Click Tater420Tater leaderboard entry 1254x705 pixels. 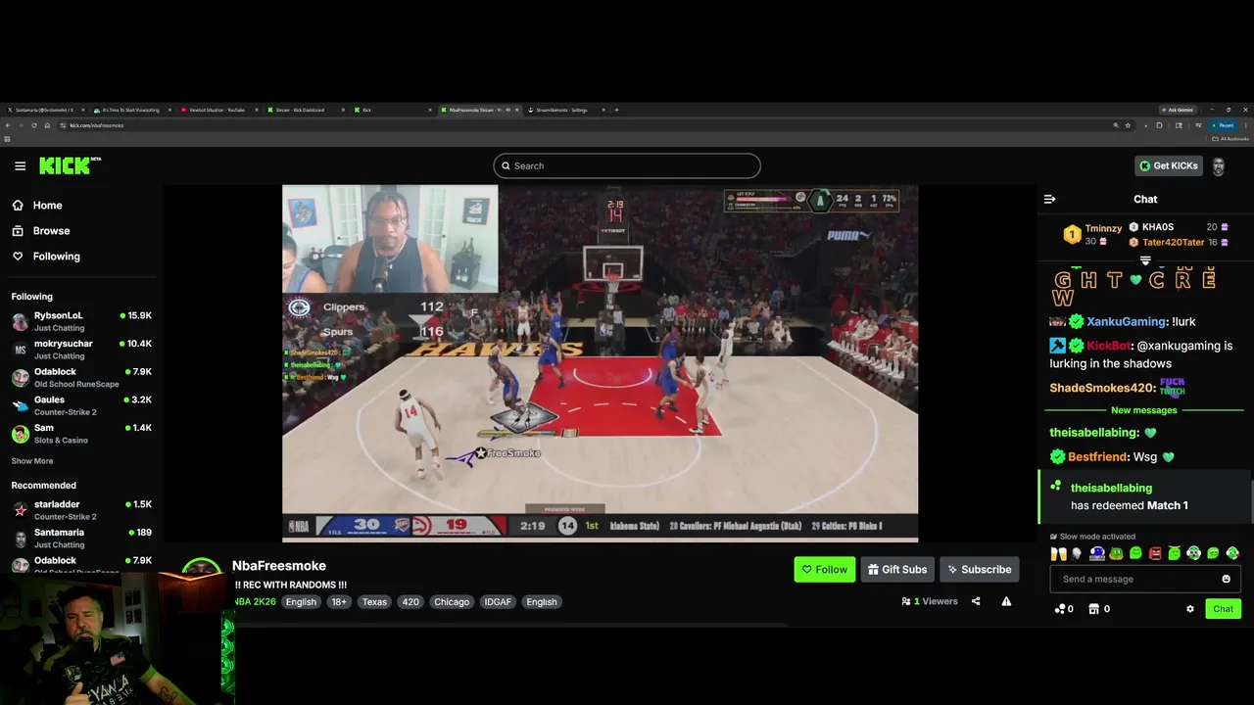(x=1179, y=242)
